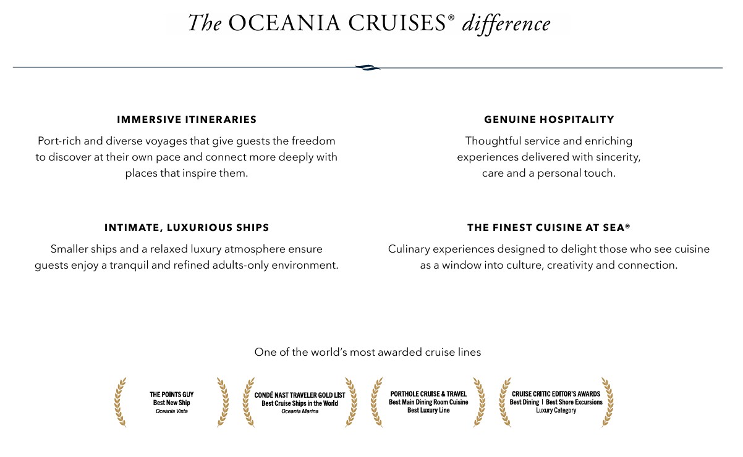
Task: Click the left laurel of Porthole Cruise award
Action: coord(376,402)
